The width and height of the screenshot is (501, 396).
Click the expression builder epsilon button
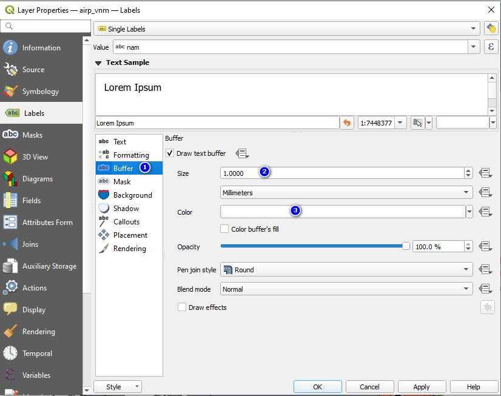click(491, 47)
